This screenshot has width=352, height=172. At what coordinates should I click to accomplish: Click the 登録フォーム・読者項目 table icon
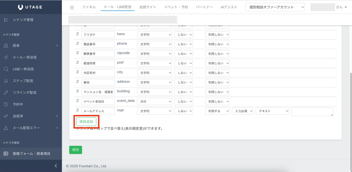[x=6, y=154]
